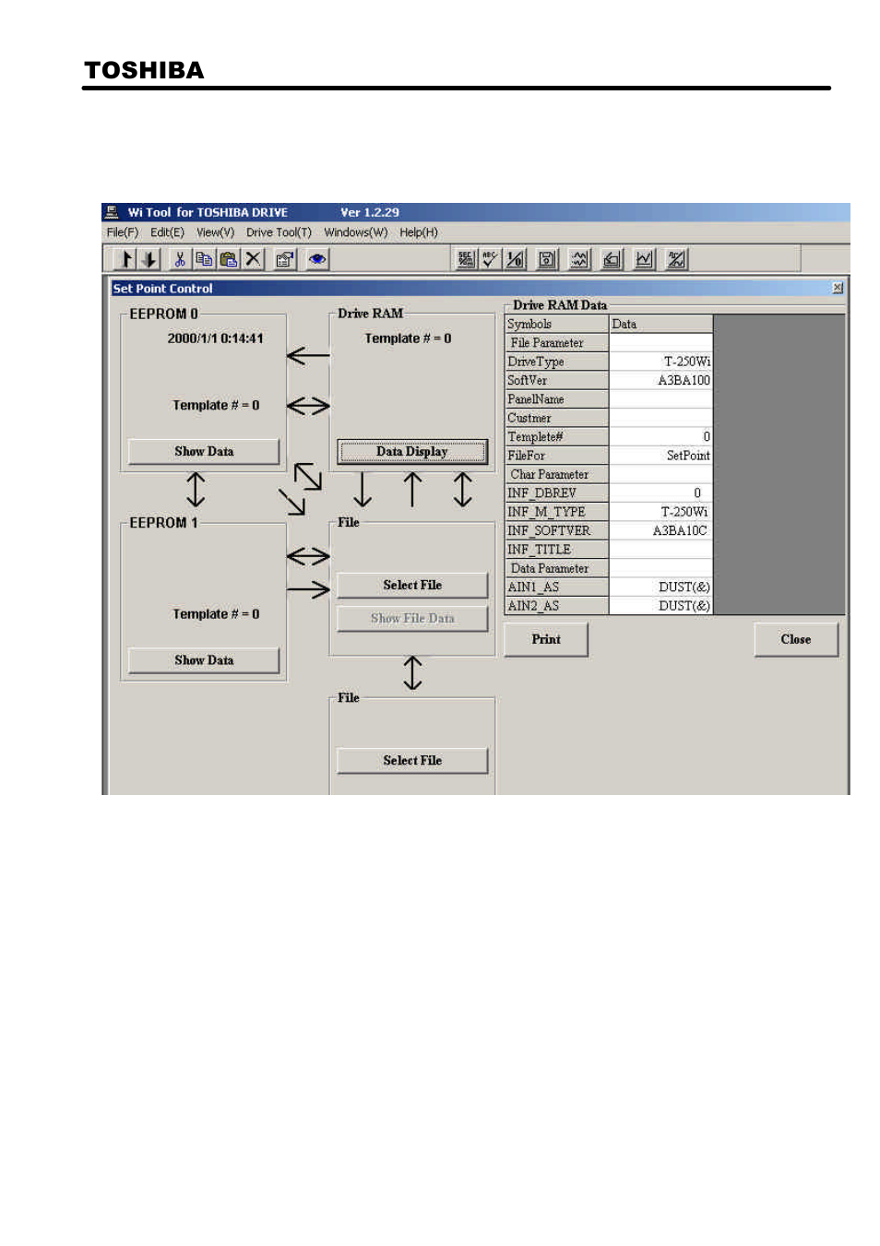Click the Copy toolbar icon
Screen dimensions: 880x1246
click(204, 259)
